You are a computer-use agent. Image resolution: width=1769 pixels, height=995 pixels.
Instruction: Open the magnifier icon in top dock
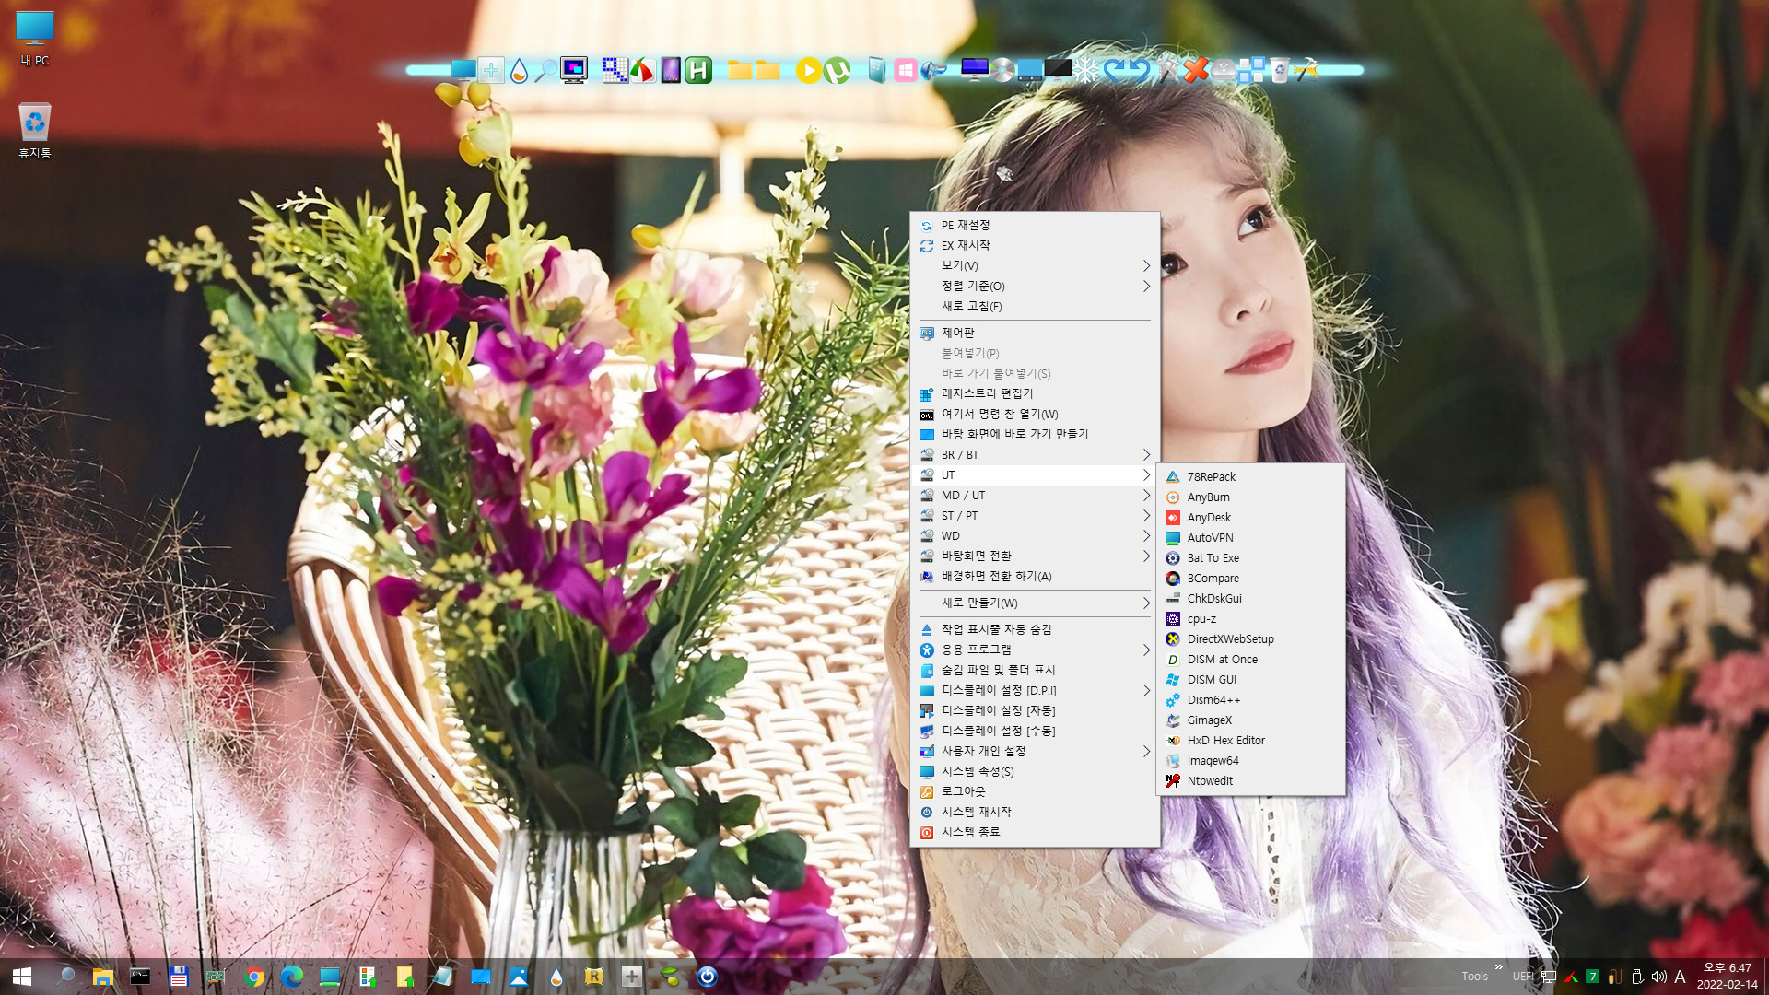[546, 70]
